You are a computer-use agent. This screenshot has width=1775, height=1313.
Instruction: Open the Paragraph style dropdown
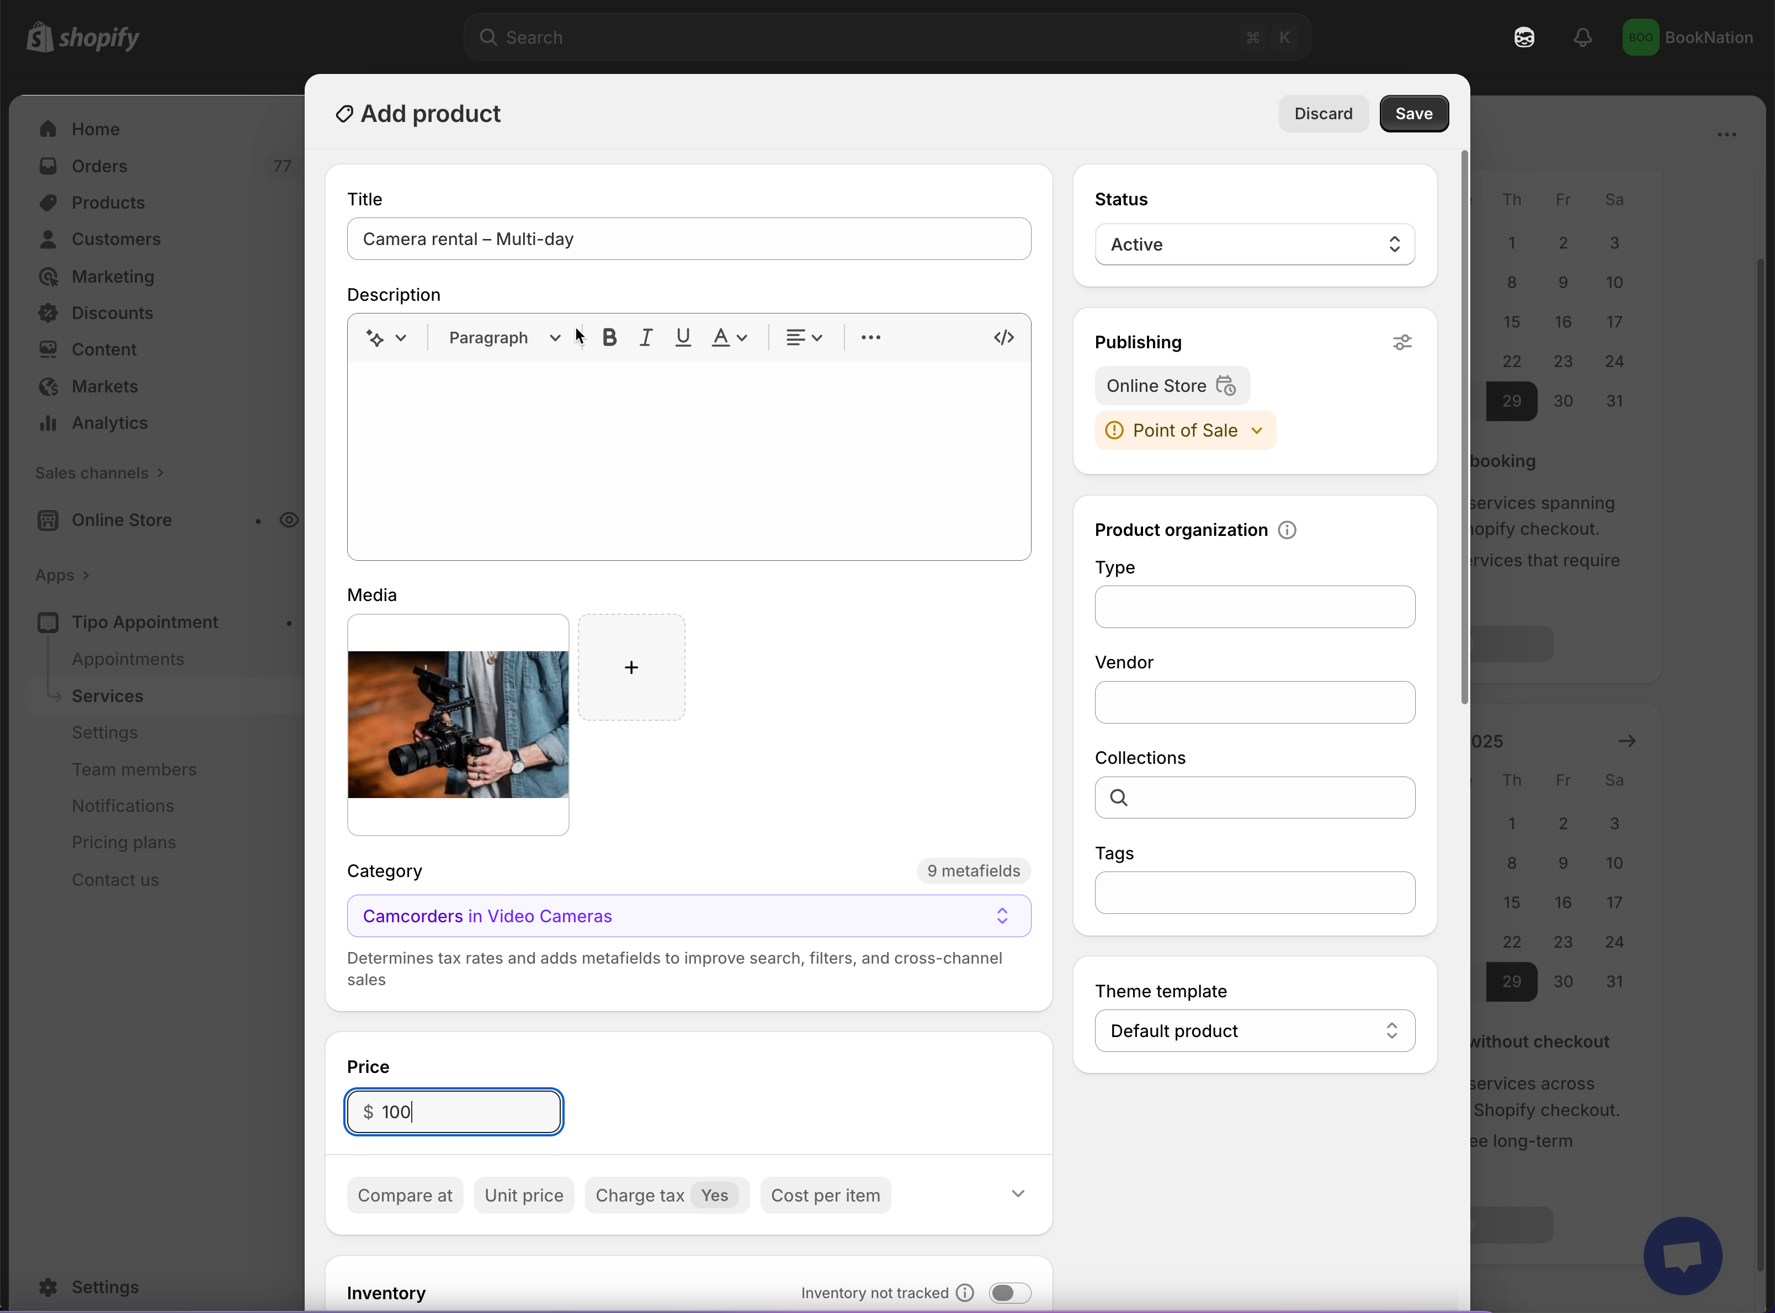[x=504, y=338]
